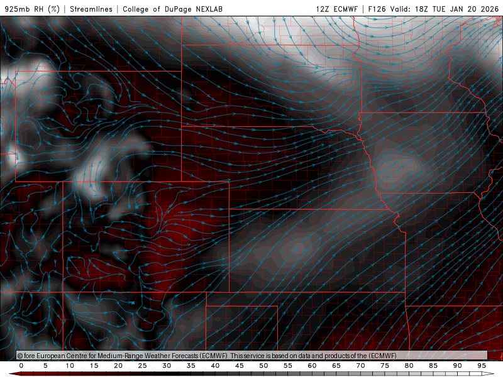Select the "90" humidity scale label

[x=458, y=366]
